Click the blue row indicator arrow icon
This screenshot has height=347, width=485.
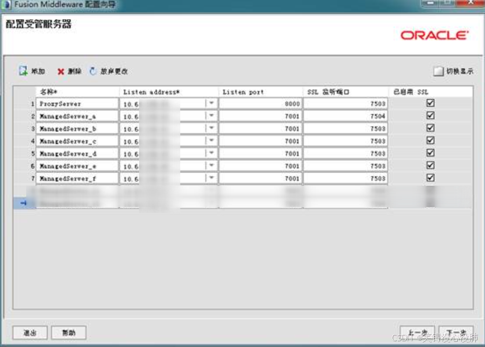pyautogui.click(x=23, y=203)
